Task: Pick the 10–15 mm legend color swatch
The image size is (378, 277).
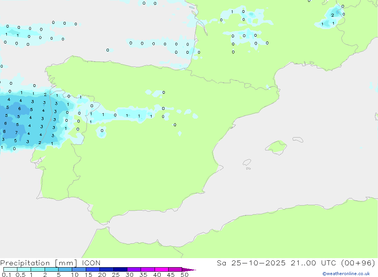Action: point(79,269)
